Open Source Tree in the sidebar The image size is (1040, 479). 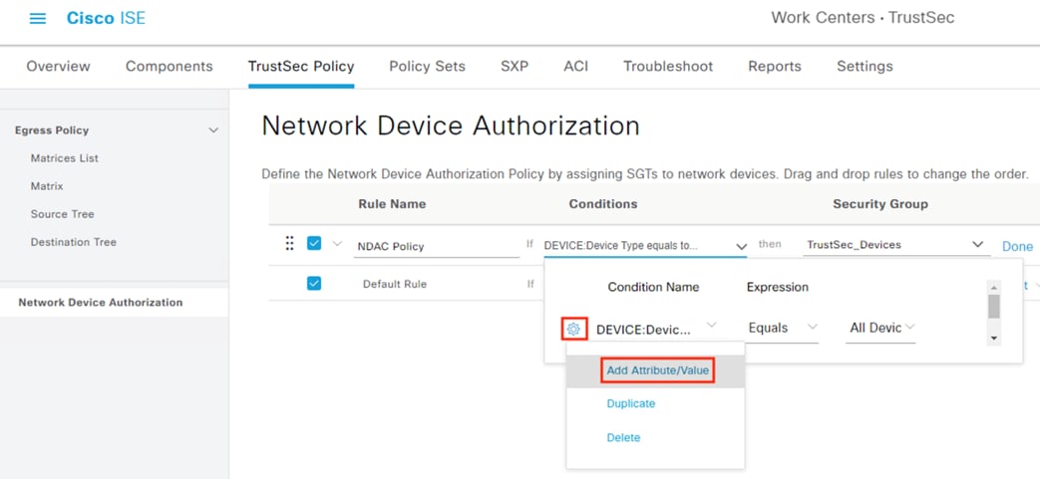pos(63,214)
